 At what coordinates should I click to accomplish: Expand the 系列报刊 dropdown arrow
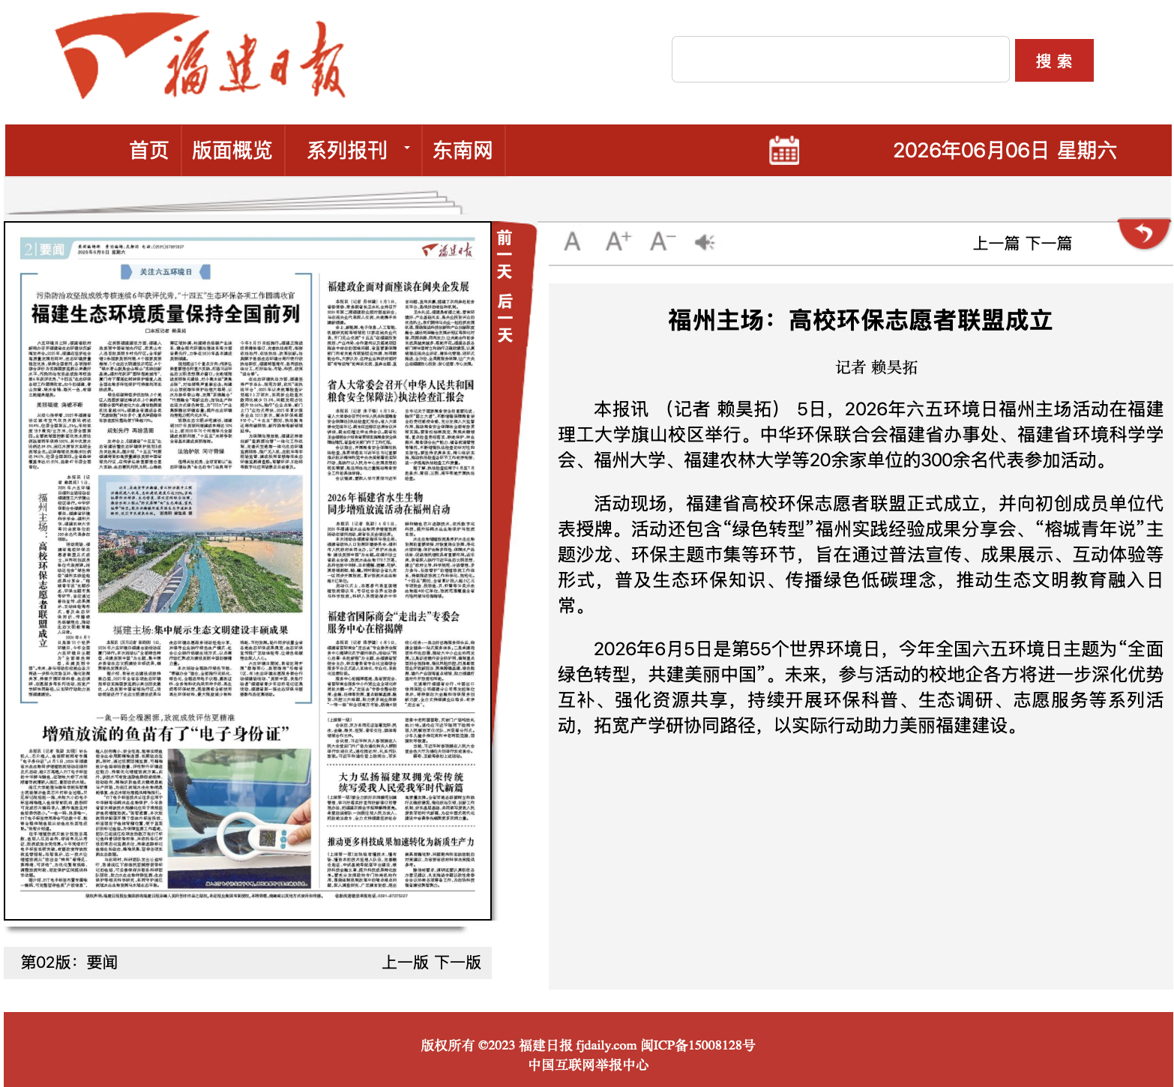tap(407, 148)
